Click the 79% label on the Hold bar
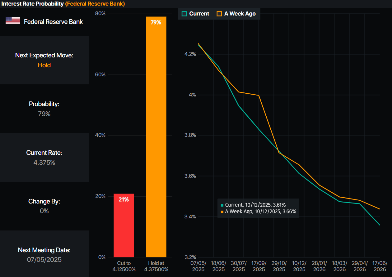 point(156,22)
